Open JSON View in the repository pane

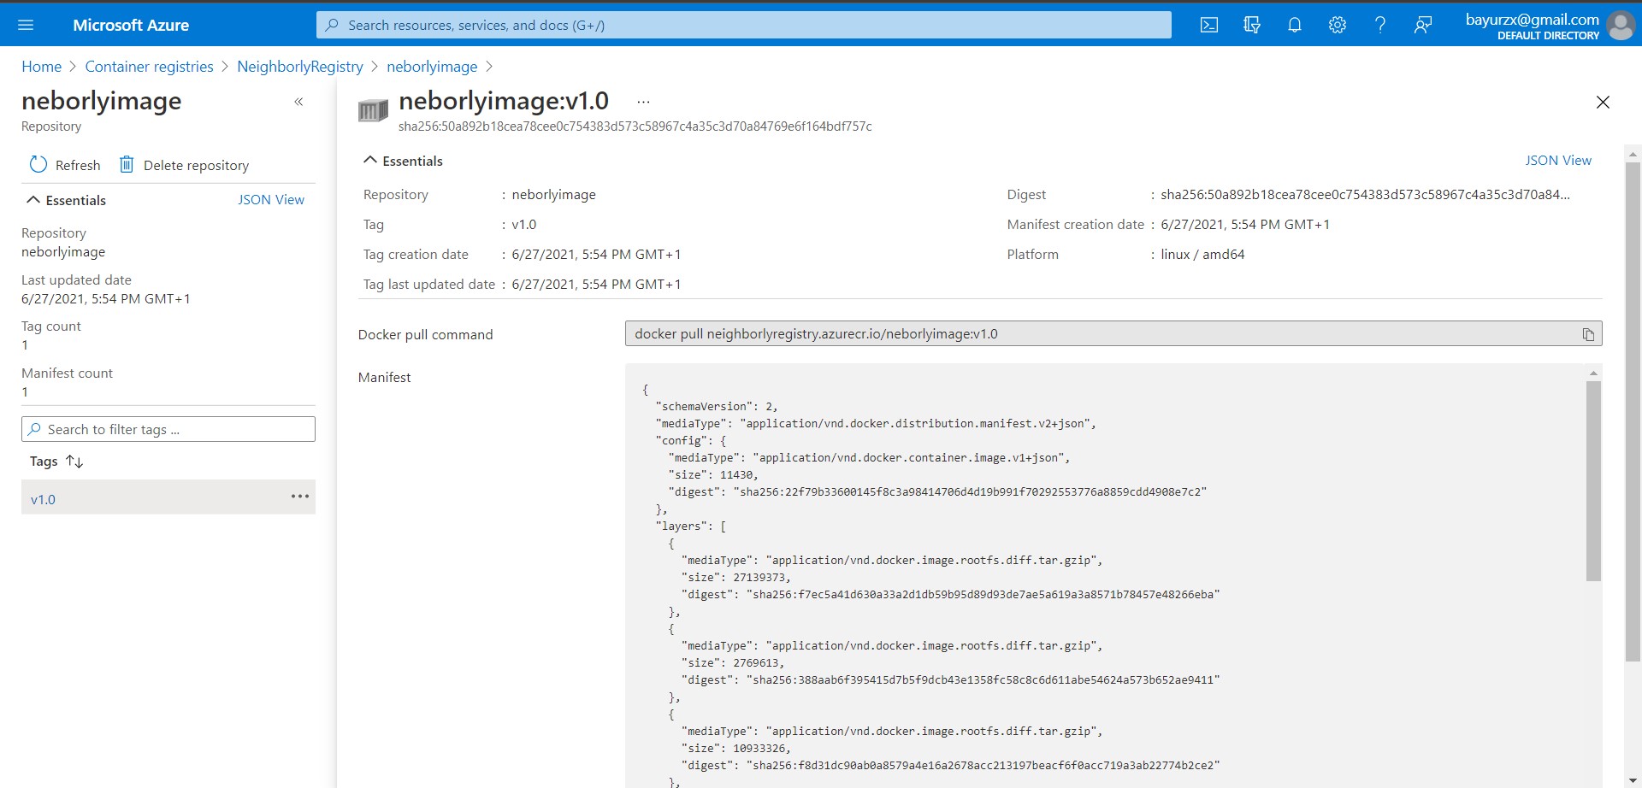[x=271, y=199]
